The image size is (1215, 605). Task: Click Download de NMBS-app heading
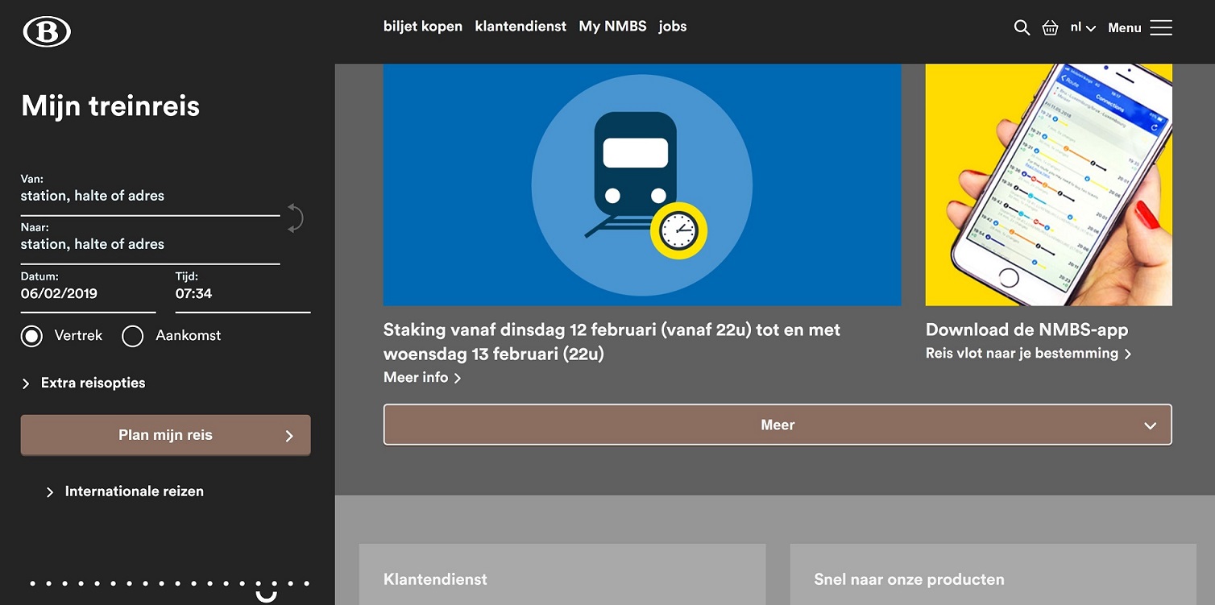click(1026, 329)
